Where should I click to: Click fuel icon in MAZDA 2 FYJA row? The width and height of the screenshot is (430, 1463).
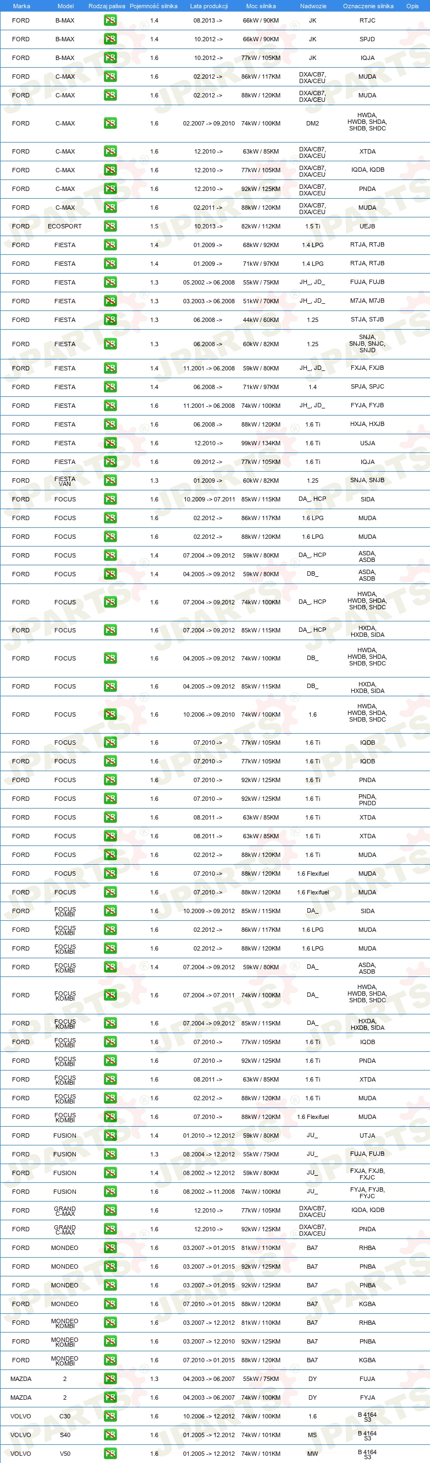pyautogui.click(x=110, y=1398)
